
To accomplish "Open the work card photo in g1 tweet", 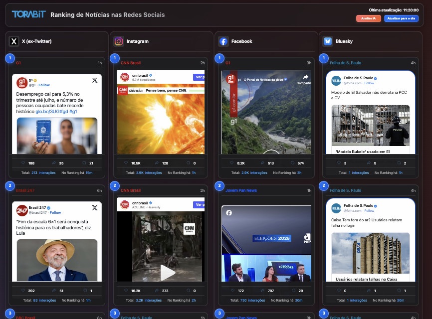I will [57, 136].
